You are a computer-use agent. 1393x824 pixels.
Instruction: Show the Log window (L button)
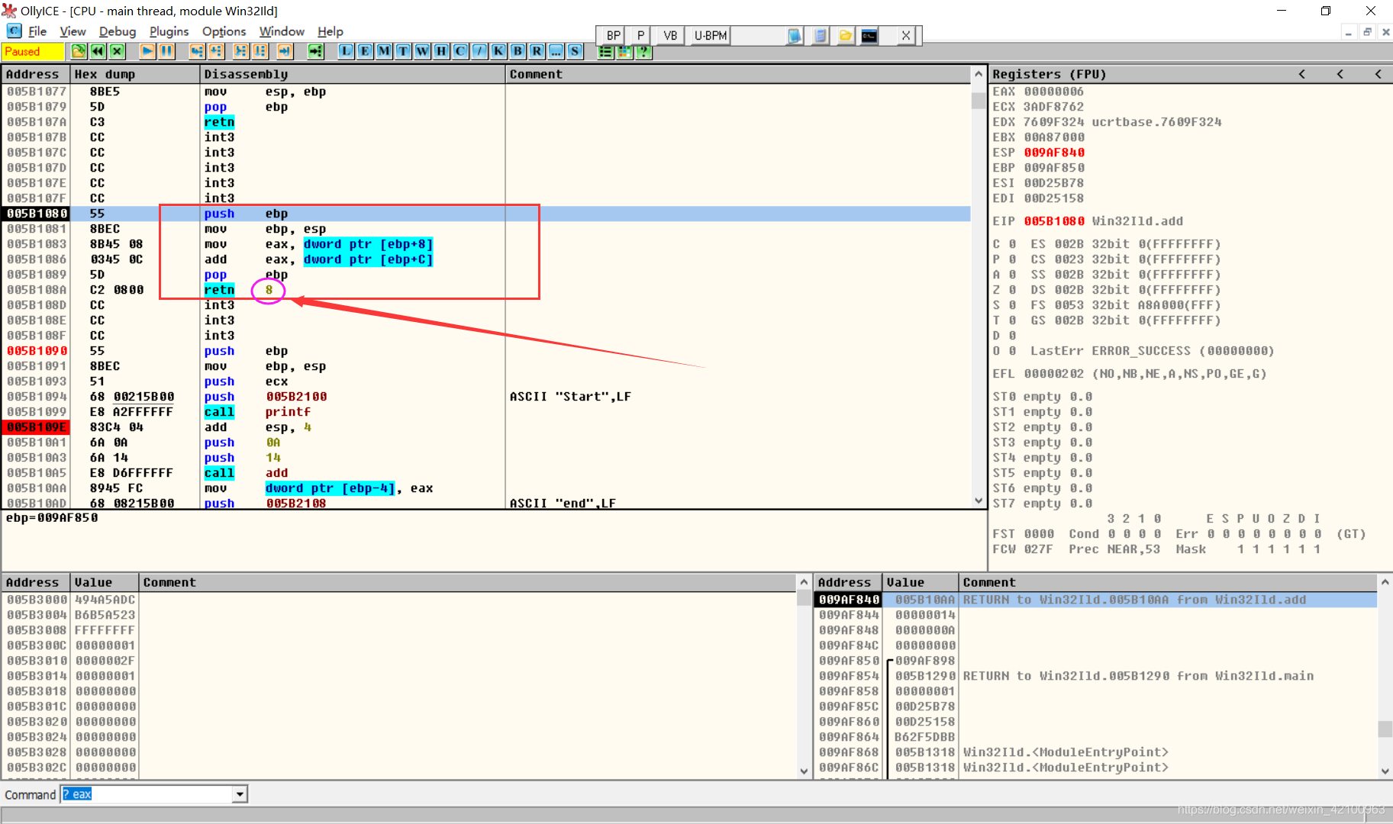pos(347,51)
